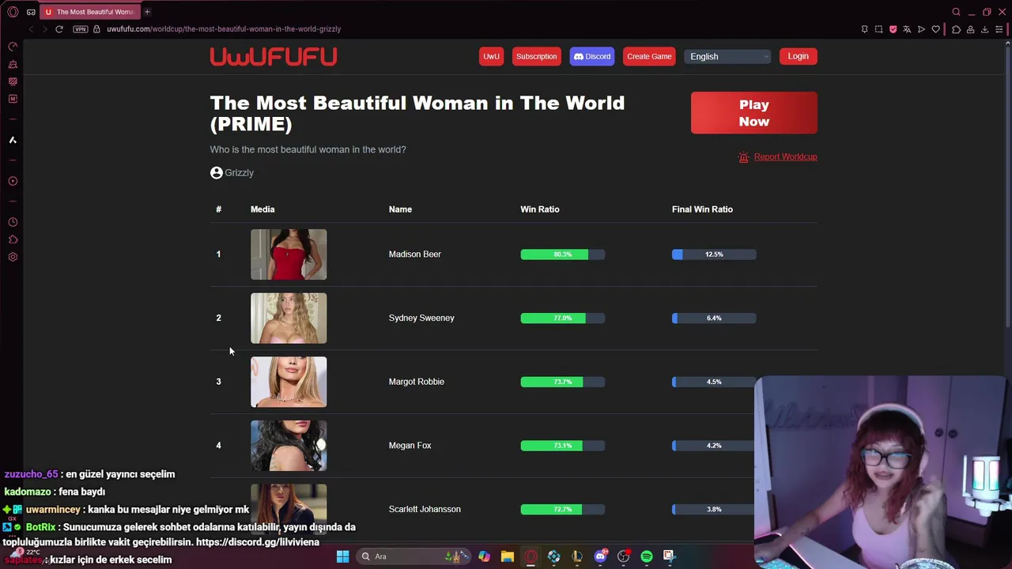Open File Explorer from the taskbar
The height and width of the screenshot is (569, 1012).
click(508, 556)
